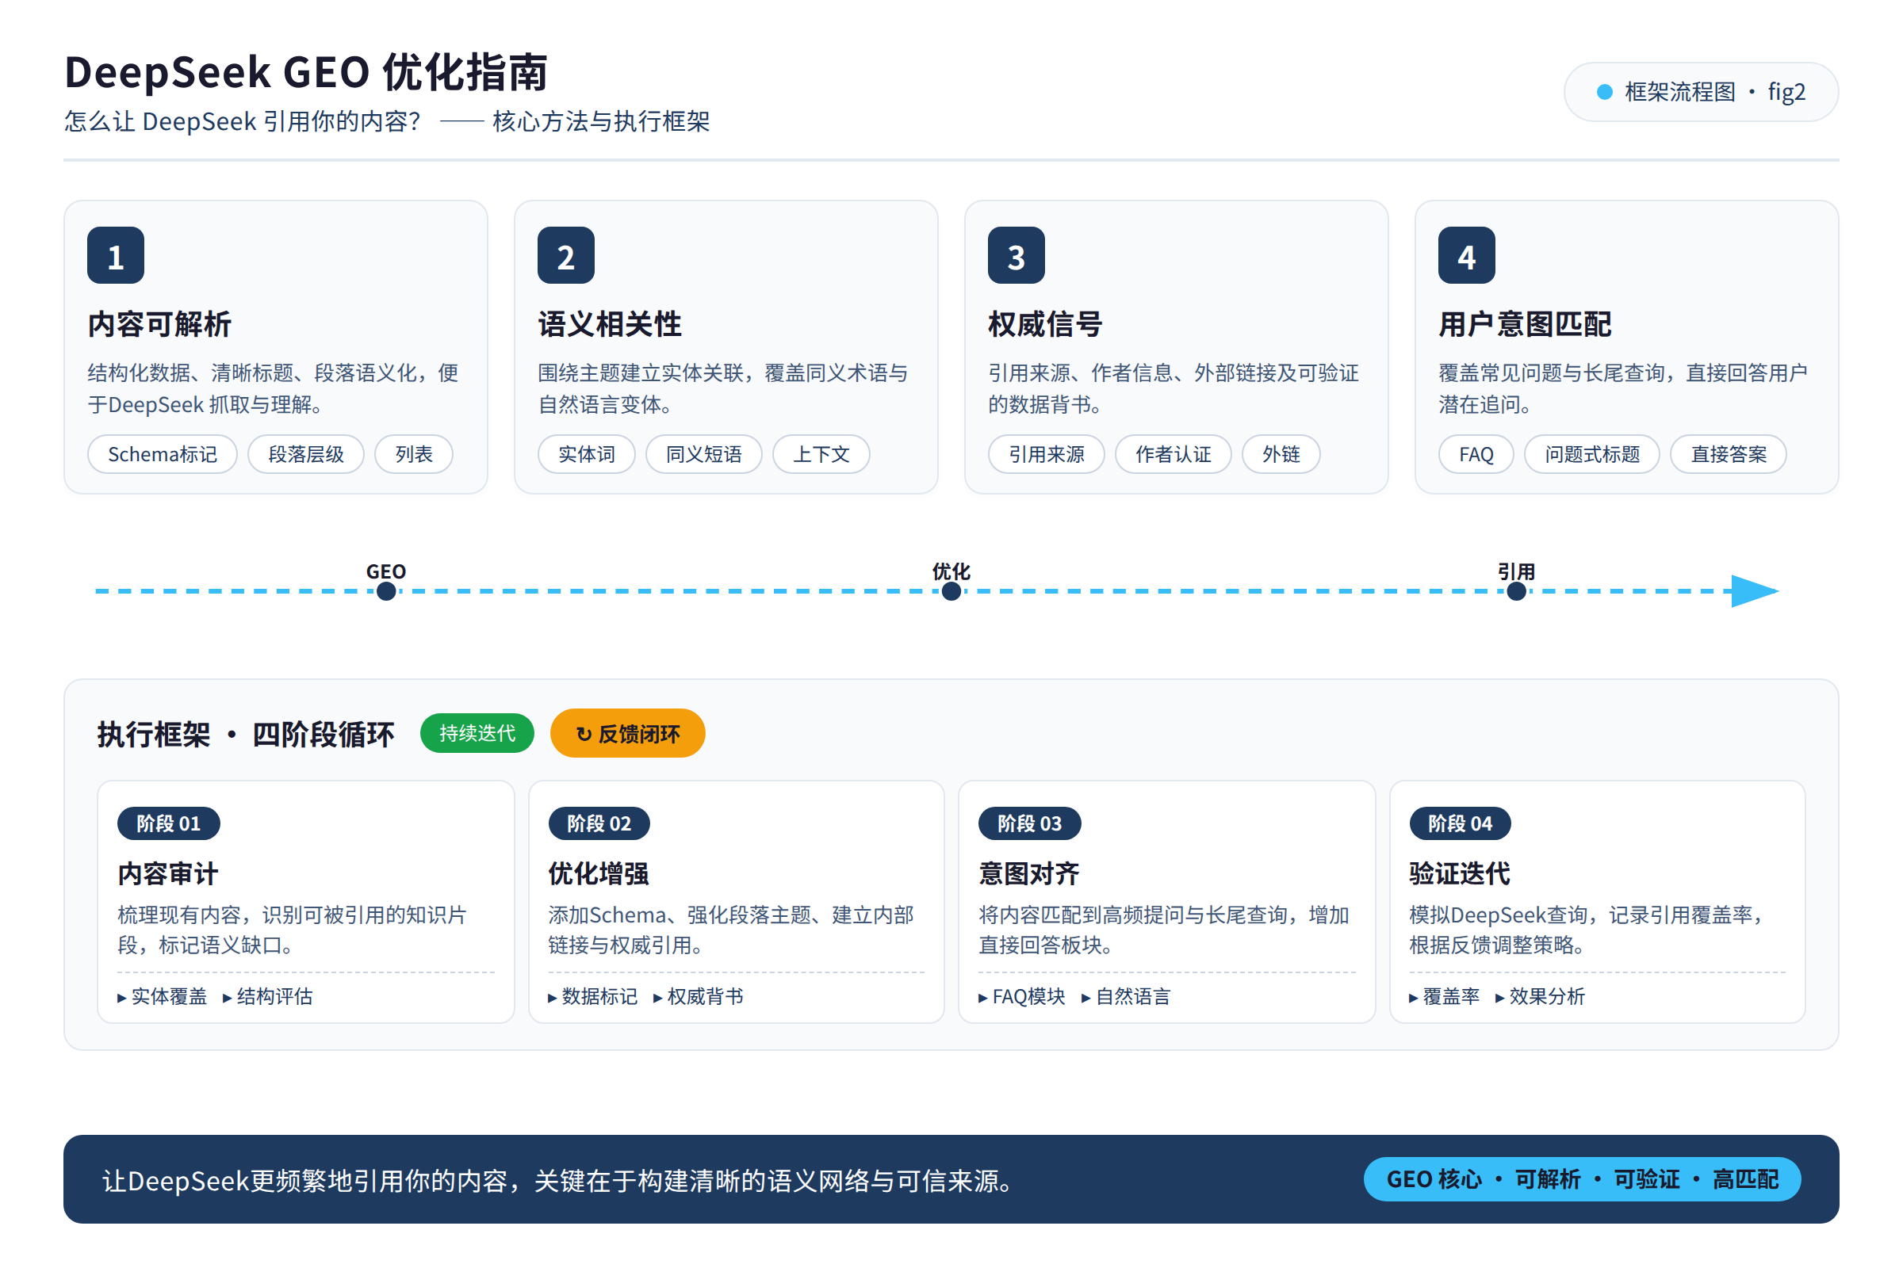Choose the 引用来源 tag
The height and width of the screenshot is (1268, 1903).
coord(1046,454)
